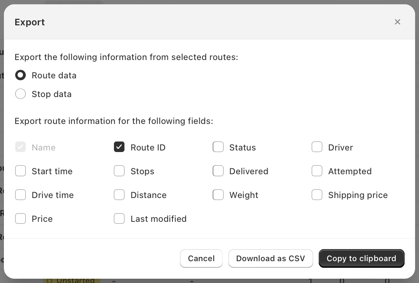Viewport: 419px width, 283px height.
Task: Check the Start time checkbox
Action: [21, 171]
